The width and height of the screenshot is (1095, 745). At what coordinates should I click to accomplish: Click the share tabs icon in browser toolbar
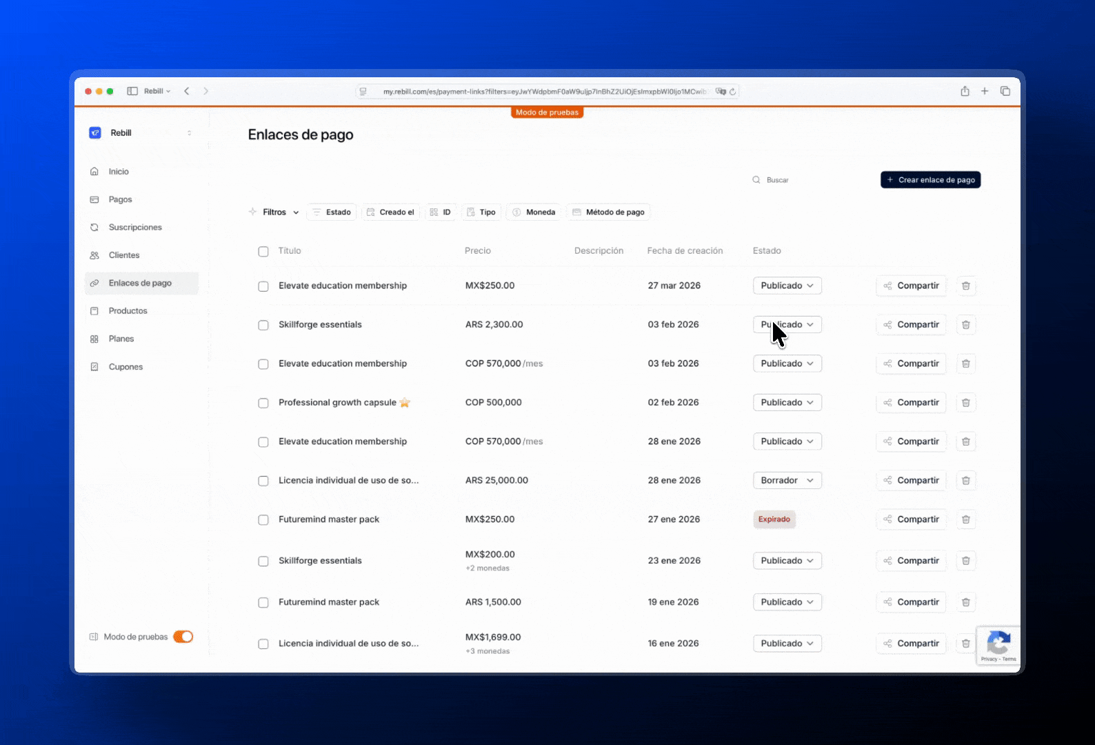coord(965,91)
